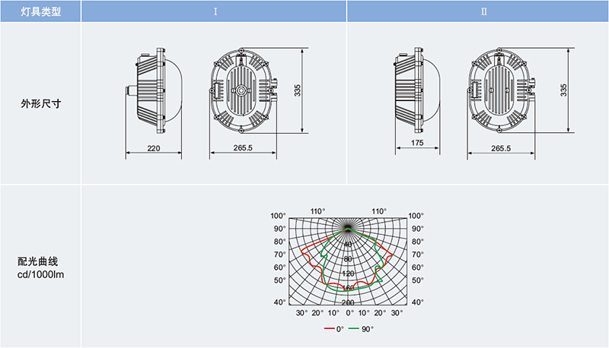
Task: Click the 120 intensity label in chart
Action: coord(348,274)
